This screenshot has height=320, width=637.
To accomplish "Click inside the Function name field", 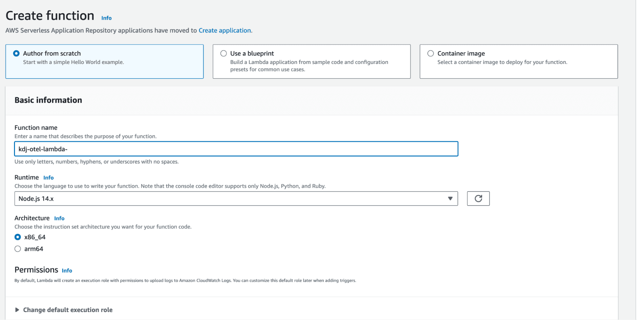I will tap(236, 149).
